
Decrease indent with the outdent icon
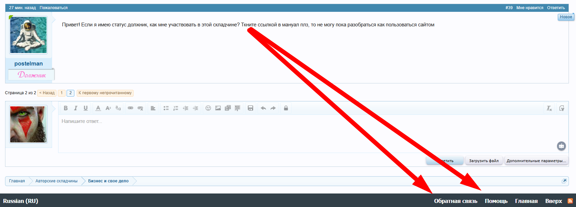[x=186, y=108]
